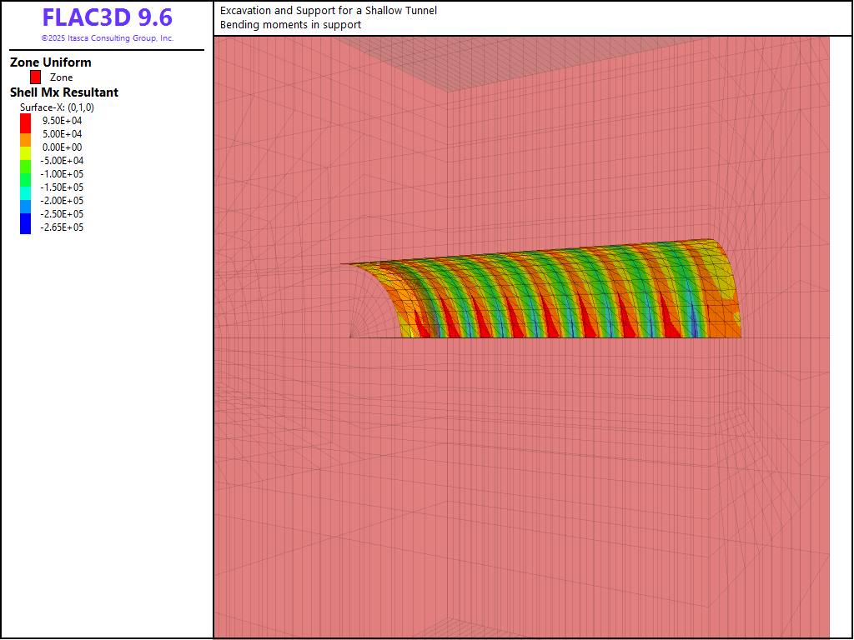The image size is (854, 640).
Task: Click the 'Bending moments in support' subtitle
Action: [290, 25]
